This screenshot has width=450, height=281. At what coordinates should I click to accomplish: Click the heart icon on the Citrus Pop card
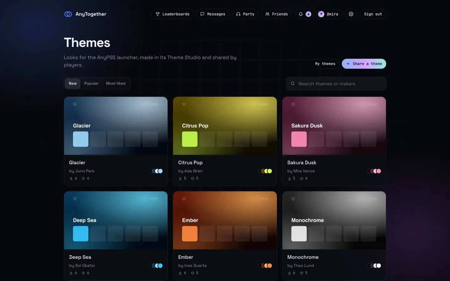[x=192, y=179]
